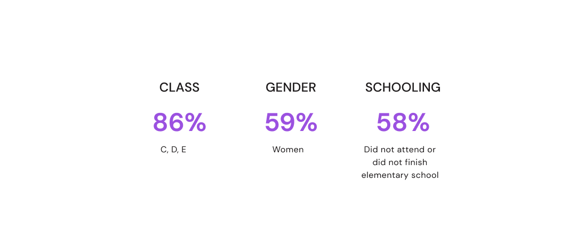Screen dimensions: 576x229
Task: Click the letter D under CLASS
Action: tap(173, 150)
